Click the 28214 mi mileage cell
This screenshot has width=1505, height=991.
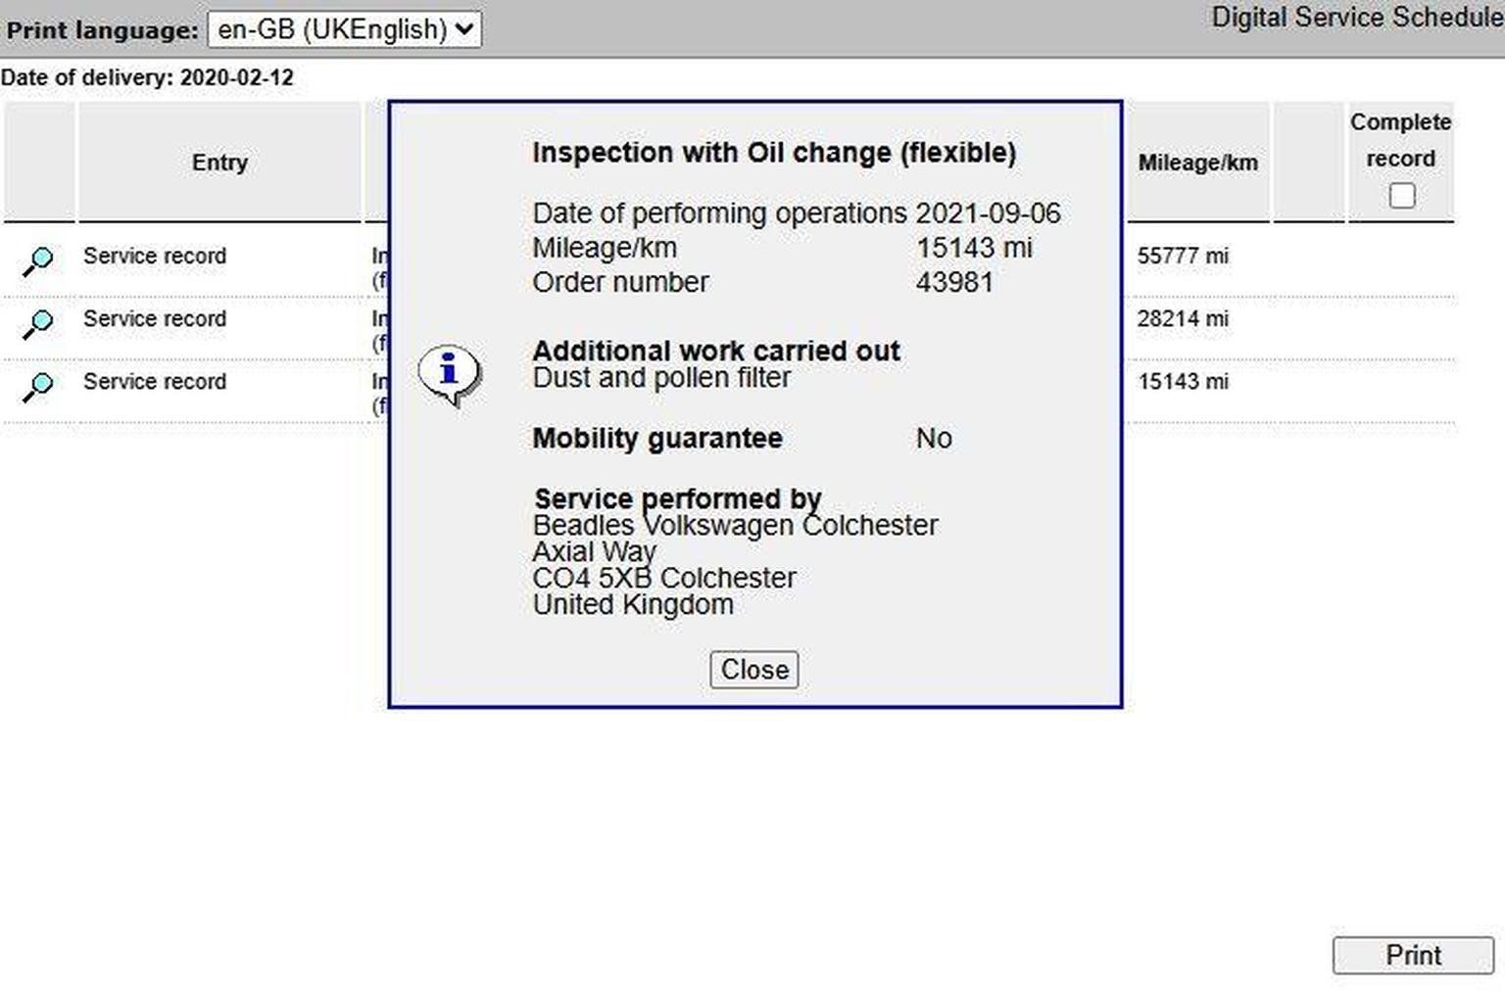1183,319
